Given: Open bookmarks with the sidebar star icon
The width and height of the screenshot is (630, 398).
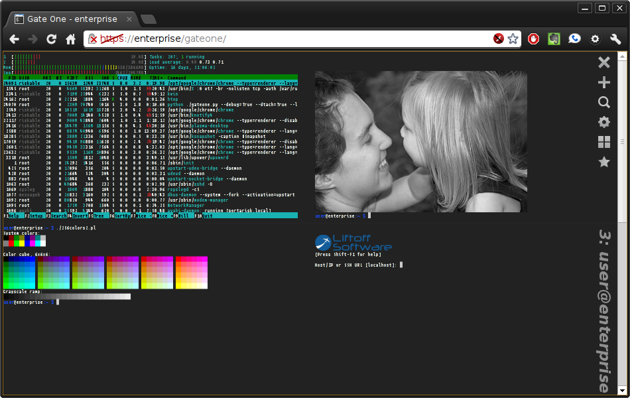Looking at the screenshot, I should click(x=604, y=162).
